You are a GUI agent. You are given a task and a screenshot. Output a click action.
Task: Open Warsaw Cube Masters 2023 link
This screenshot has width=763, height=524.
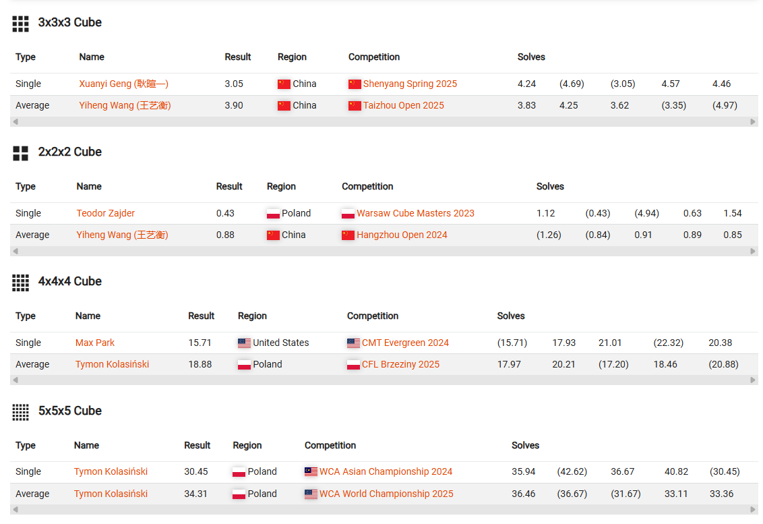[415, 213]
